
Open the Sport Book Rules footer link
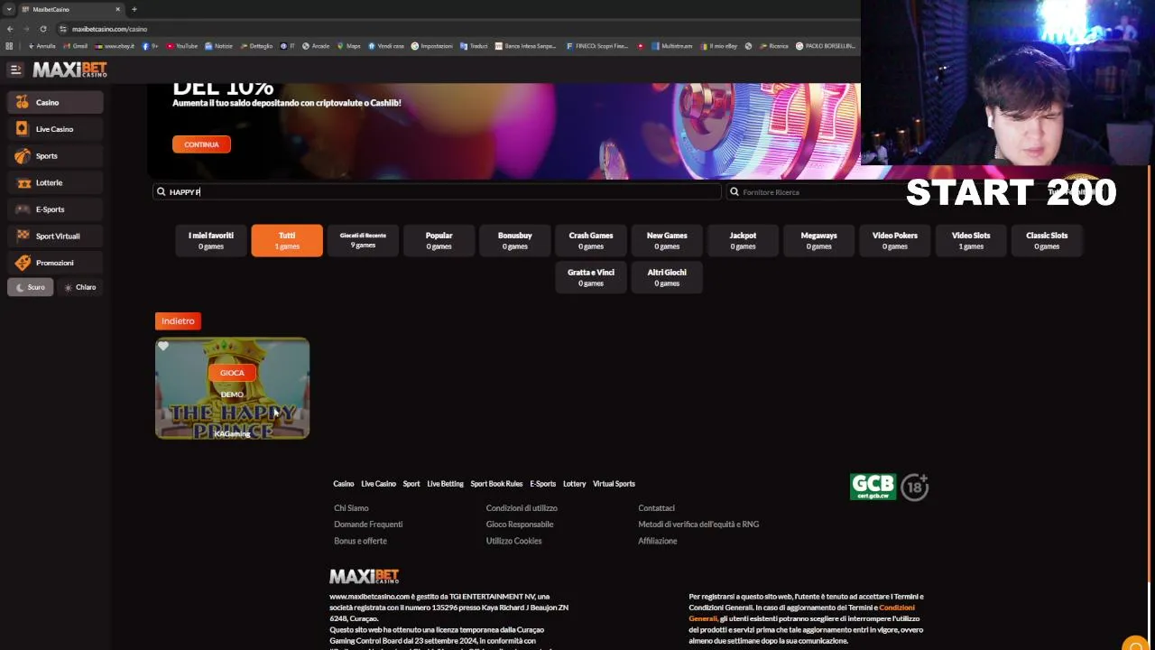(496, 484)
